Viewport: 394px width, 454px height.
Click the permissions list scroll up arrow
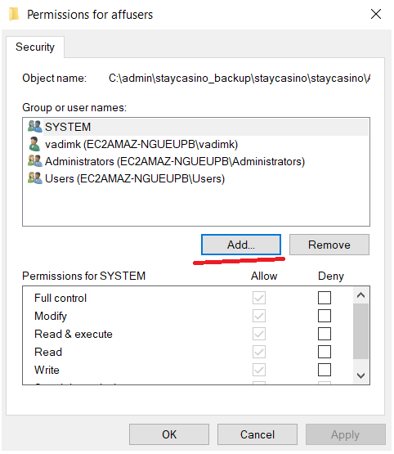(360, 295)
